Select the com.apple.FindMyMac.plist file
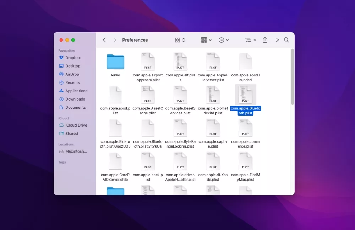The width and height of the screenshot is (355, 230). [246, 161]
